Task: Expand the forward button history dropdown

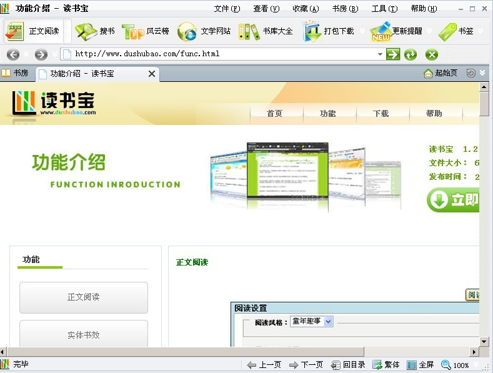Action: point(54,54)
